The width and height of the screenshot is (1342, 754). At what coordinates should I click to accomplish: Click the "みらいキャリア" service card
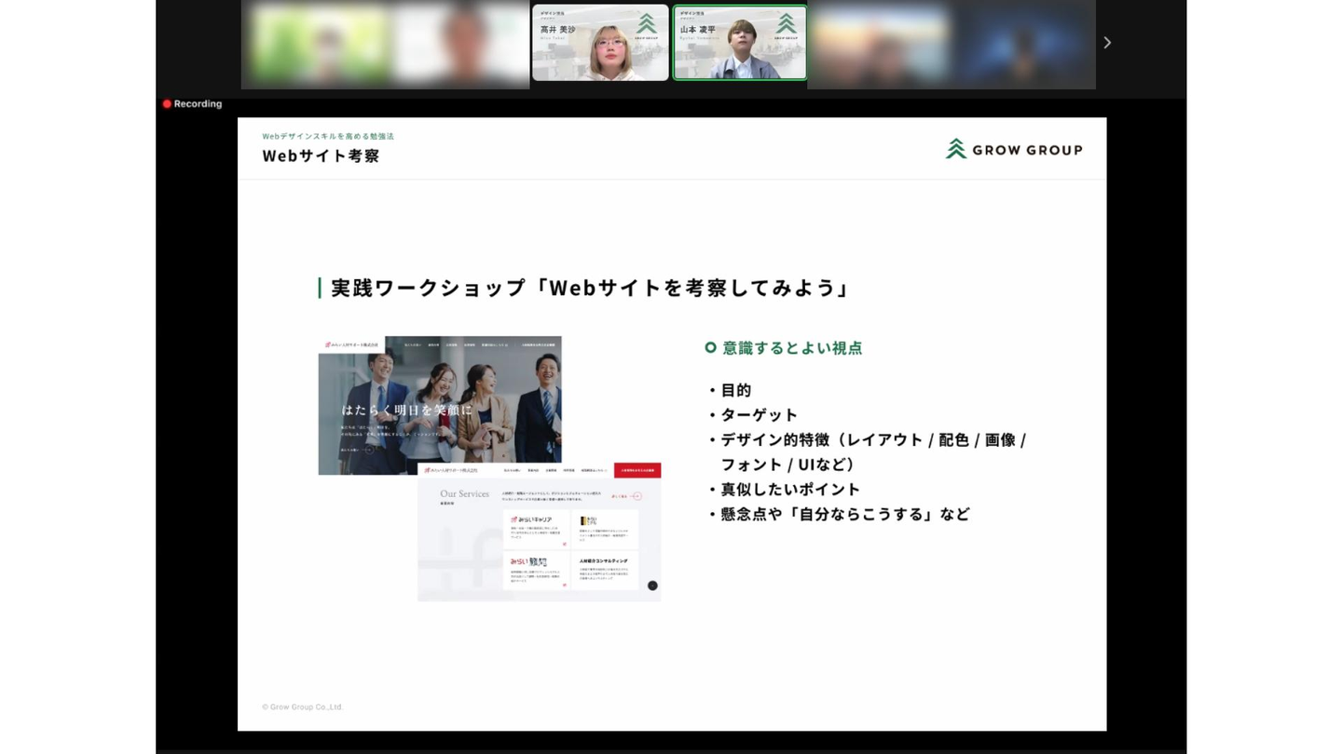click(536, 529)
